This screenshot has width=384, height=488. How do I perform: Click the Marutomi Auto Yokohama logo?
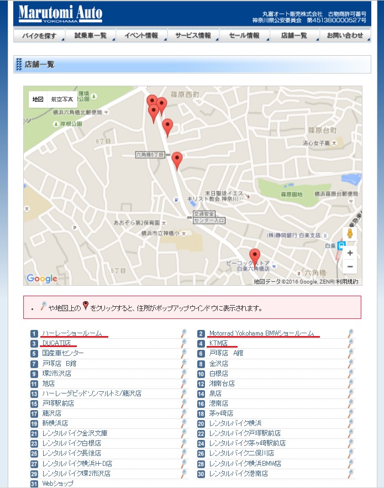click(60, 14)
